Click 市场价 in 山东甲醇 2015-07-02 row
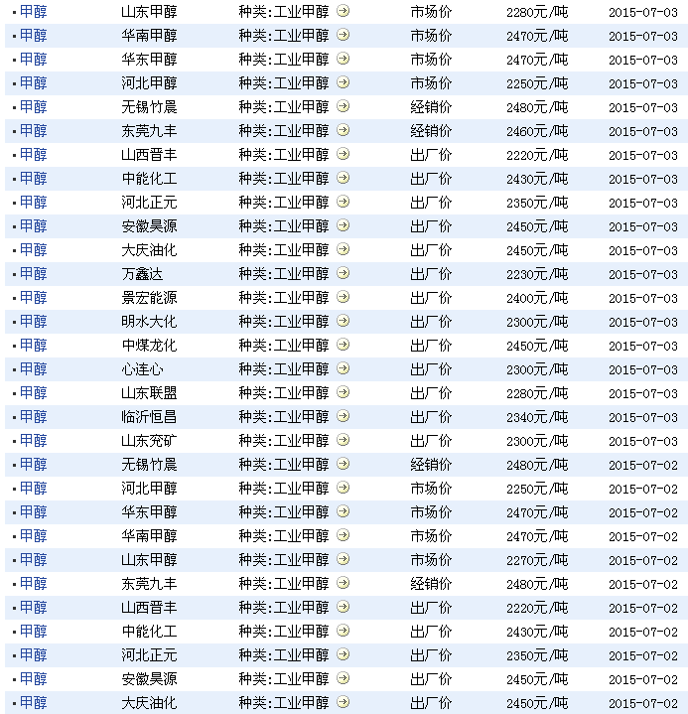Viewport: 688px width, 714px height. pyautogui.click(x=431, y=560)
